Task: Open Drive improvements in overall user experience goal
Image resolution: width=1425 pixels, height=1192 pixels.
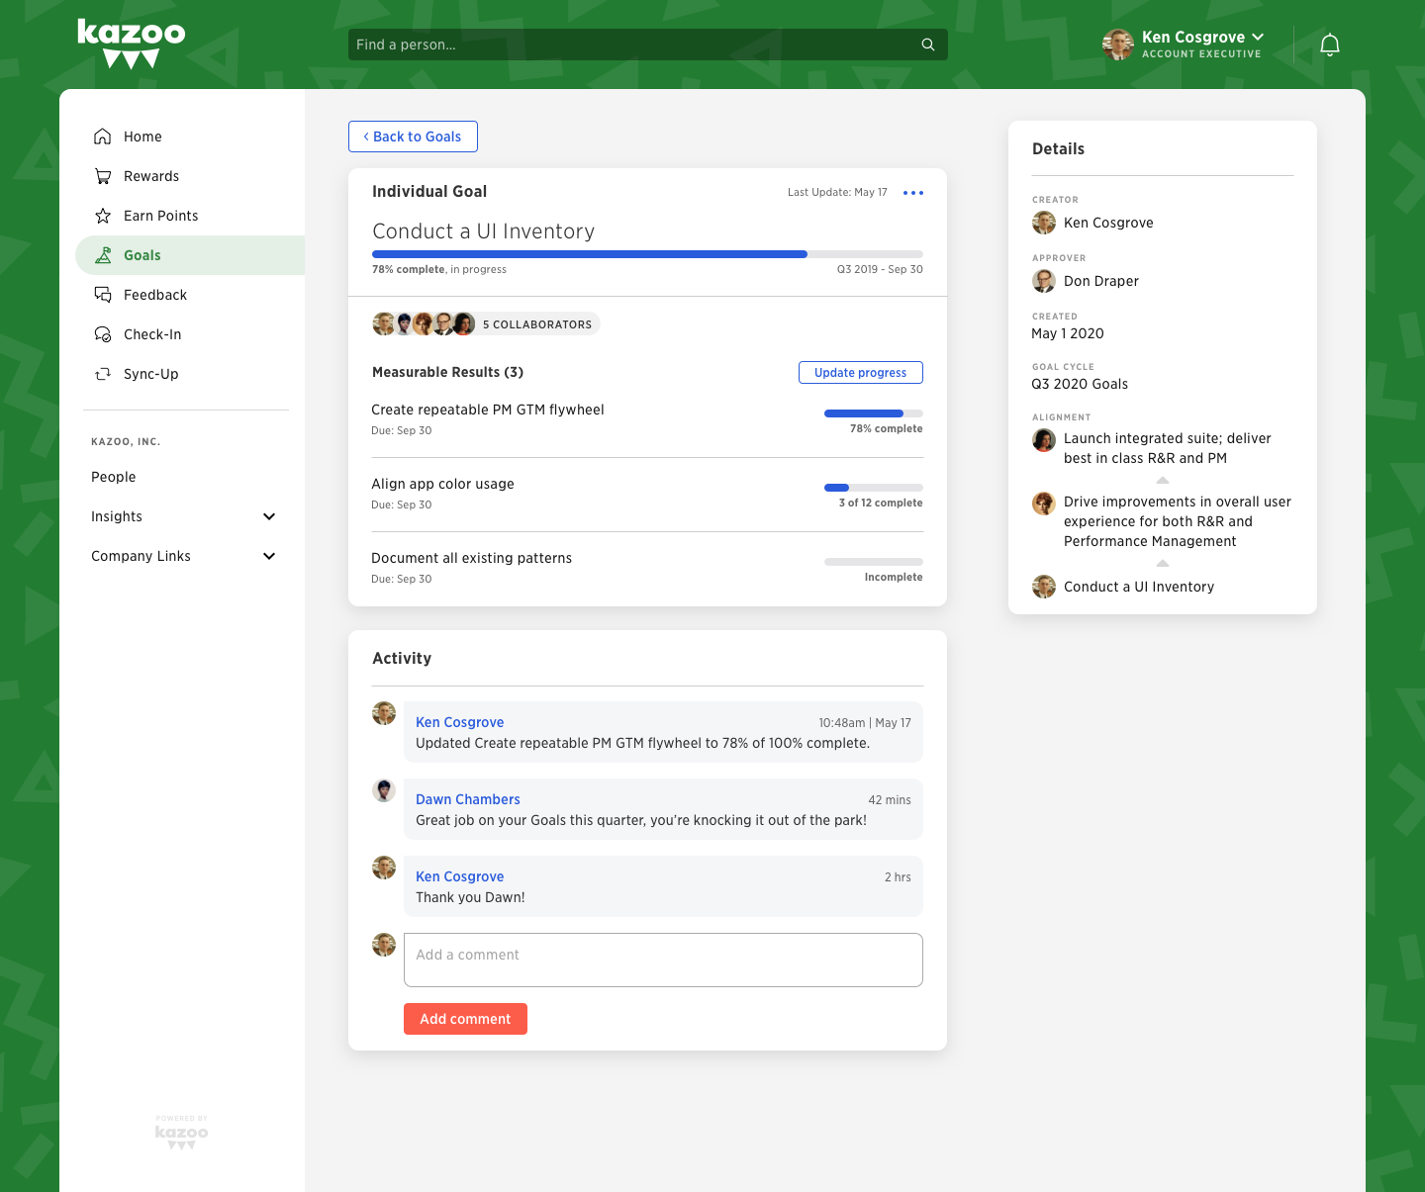Action: tap(1178, 521)
